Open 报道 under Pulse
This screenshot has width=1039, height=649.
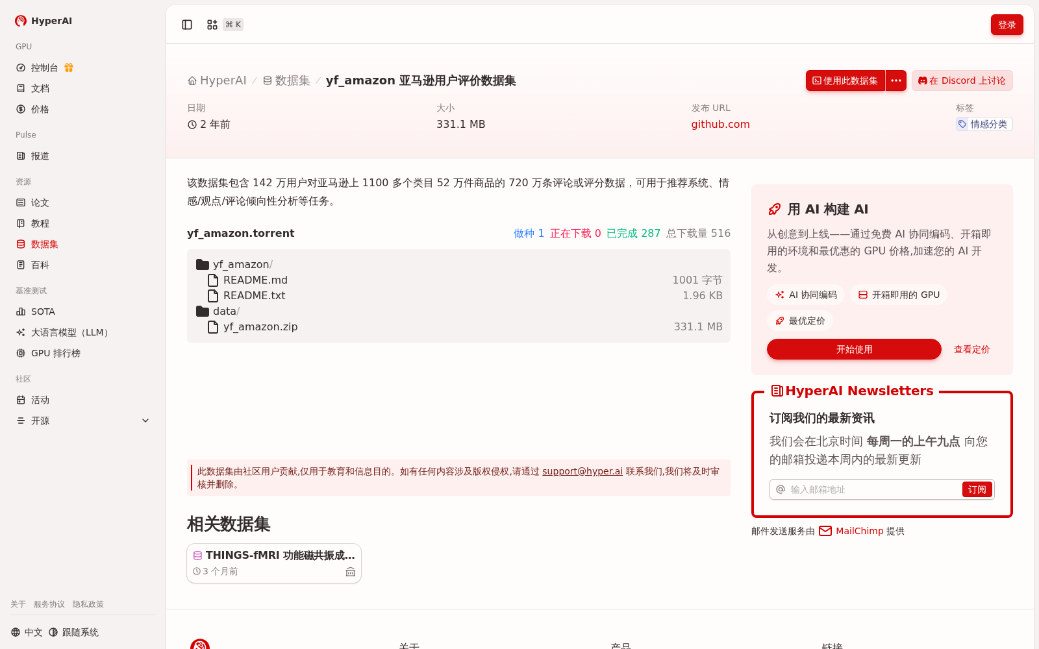pos(83,156)
